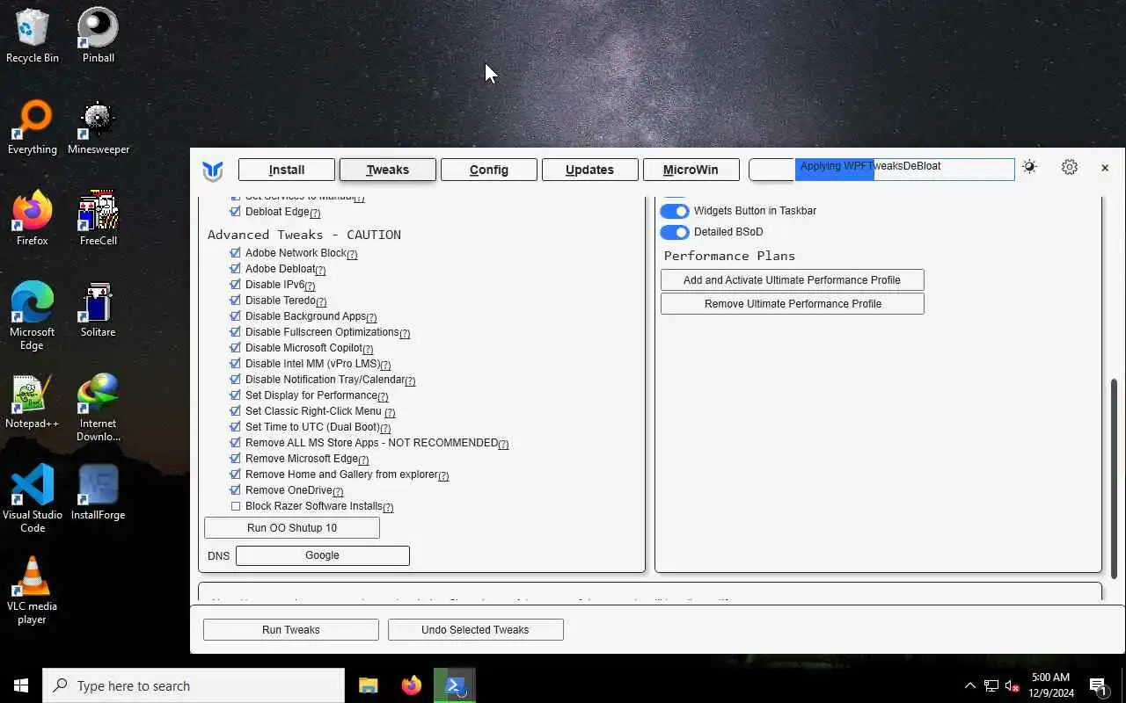Launch the Pinball desktop shortcut
The image size is (1126, 703).
click(98, 35)
